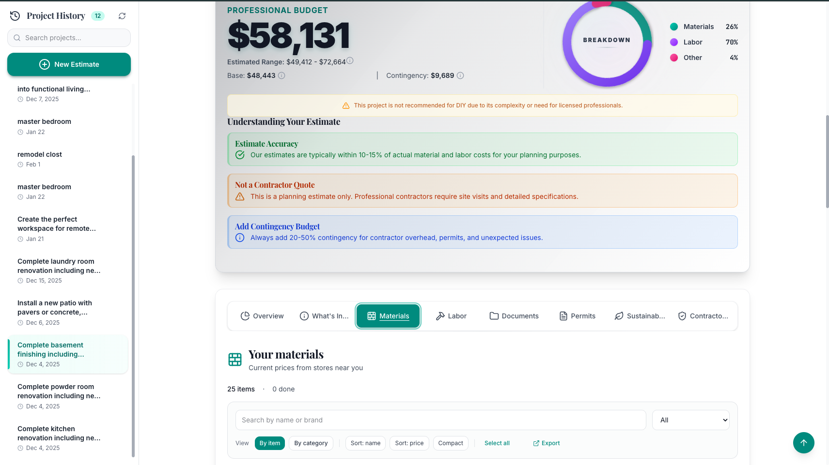This screenshot has width=829, height=465.
Task: Click the info icon beside Base amount
Action: click(x=282, y=75)
